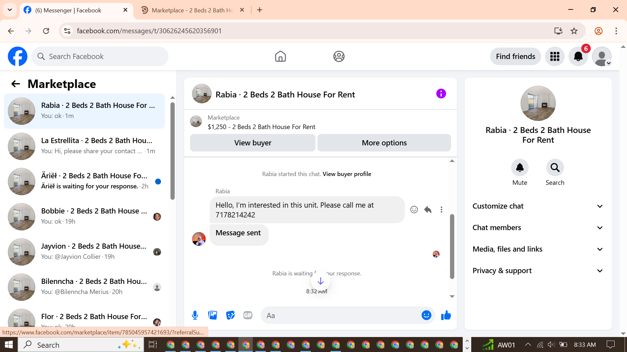Open the Bilenncha chat
Image resolution: width=627 pixels, height=352 pixels.
84,287
